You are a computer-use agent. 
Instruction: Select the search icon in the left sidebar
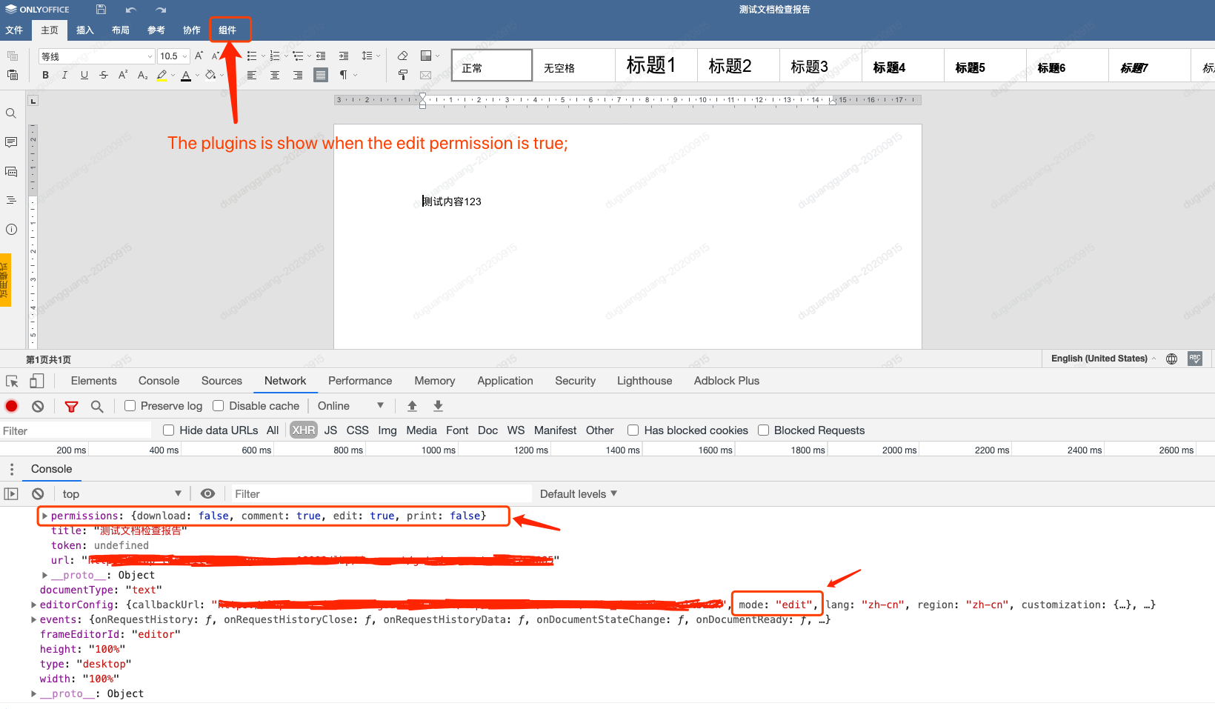[11, 113]
